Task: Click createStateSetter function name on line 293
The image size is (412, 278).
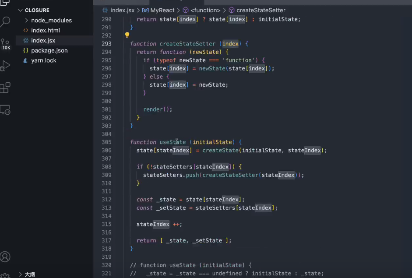Action: [x=187, y=44]
